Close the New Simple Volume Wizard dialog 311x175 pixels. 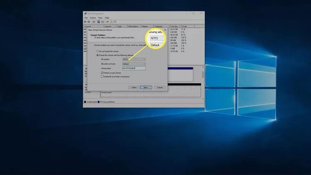click(x=165, y=30)
